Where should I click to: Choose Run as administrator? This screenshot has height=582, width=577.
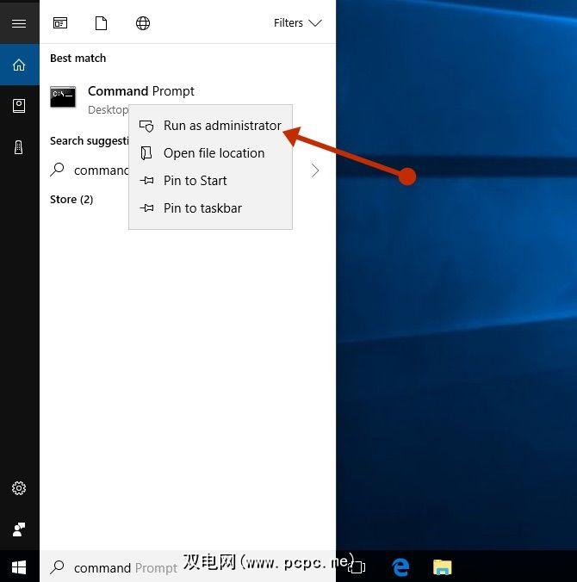point(210,126)
